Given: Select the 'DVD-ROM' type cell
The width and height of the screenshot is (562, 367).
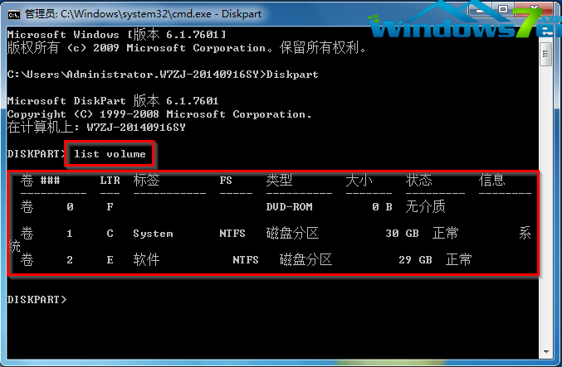Looking at the screenshot, I should [x=289, y=207].
